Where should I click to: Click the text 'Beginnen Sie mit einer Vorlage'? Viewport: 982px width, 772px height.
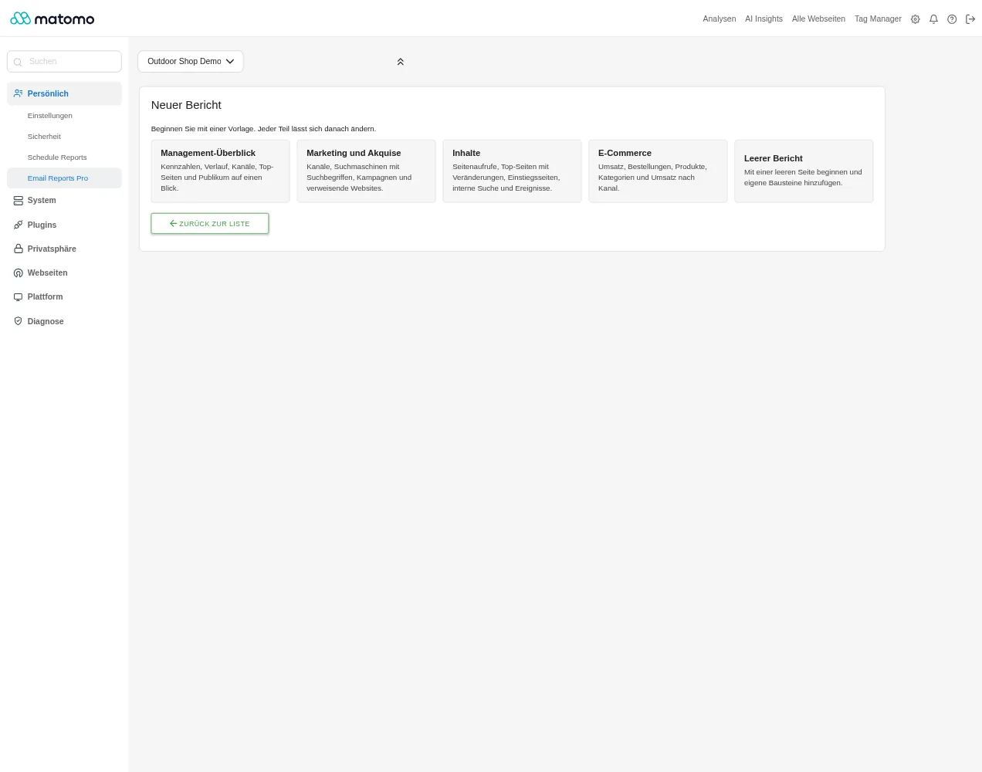click(x=202, y=129)
